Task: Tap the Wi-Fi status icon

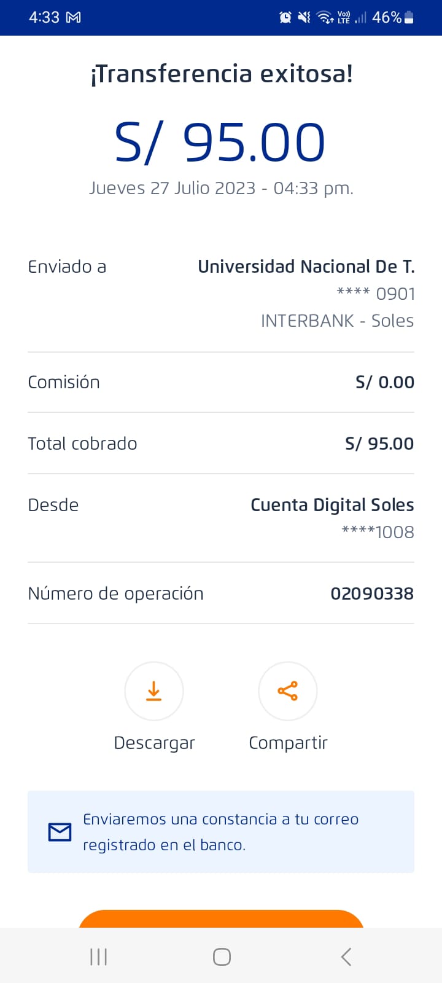Action: pos(325,17)
